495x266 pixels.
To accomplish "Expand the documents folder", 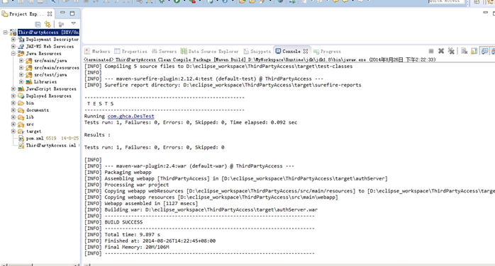I will pyautogui.click(x=13, y=110).
